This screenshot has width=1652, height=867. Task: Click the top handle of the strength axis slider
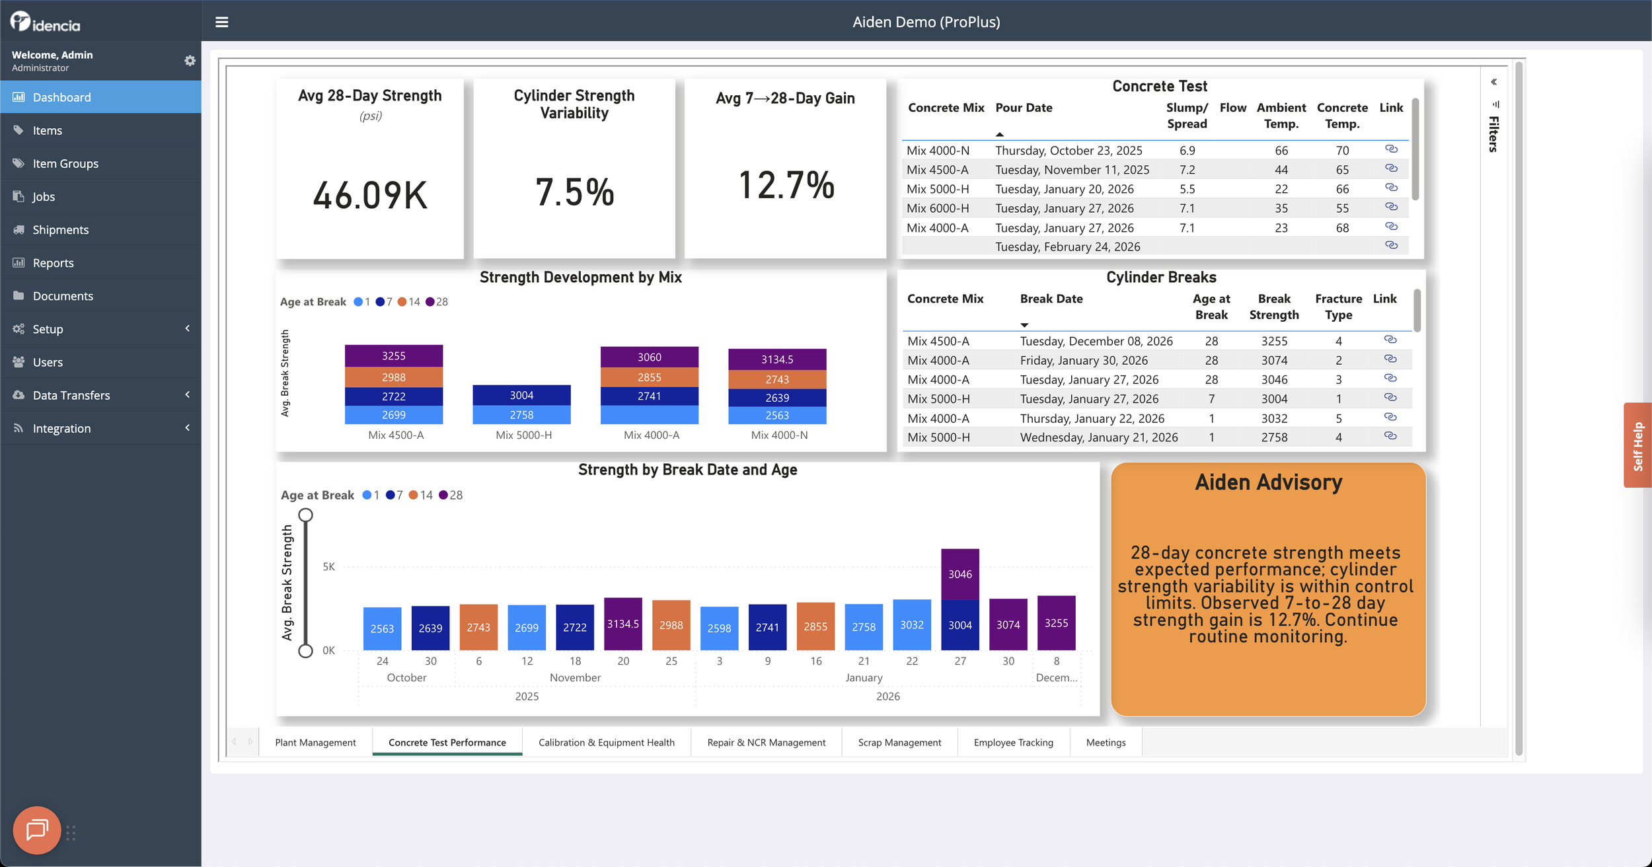[305, 515]
